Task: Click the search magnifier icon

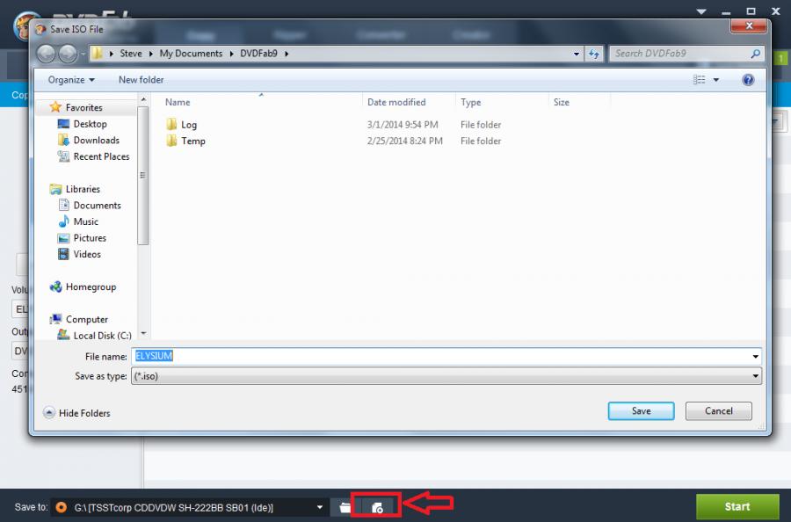Action: pos(755,54)
